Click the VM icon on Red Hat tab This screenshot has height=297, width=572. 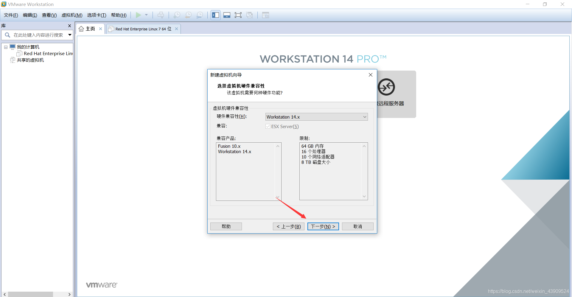click(111, 29)
